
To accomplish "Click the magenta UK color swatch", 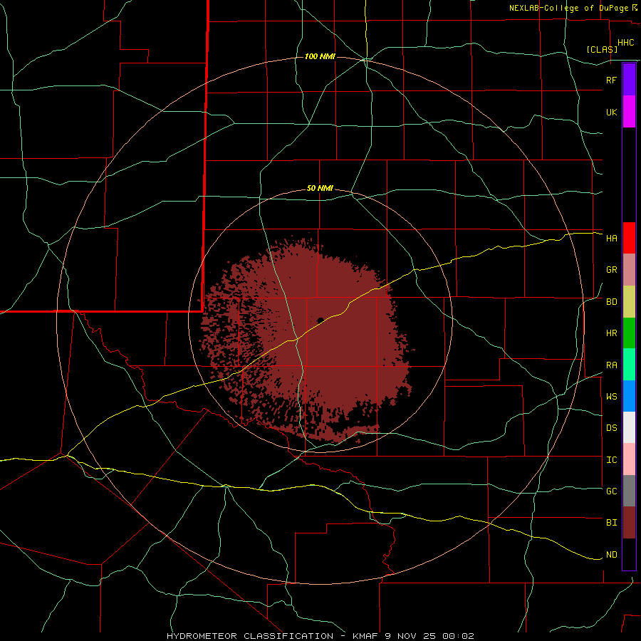I will [629, 112].
